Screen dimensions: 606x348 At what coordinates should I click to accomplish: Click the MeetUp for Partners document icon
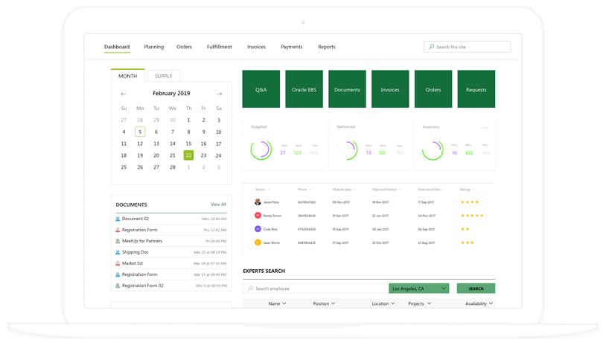(118, 241)
